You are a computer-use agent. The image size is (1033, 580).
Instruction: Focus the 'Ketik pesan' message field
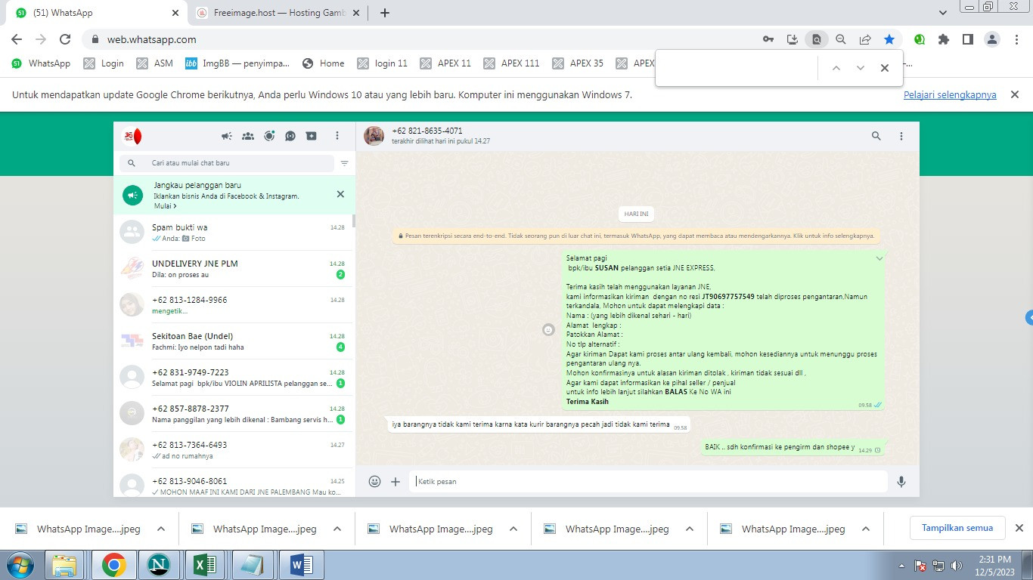click(x=648, y=481)
